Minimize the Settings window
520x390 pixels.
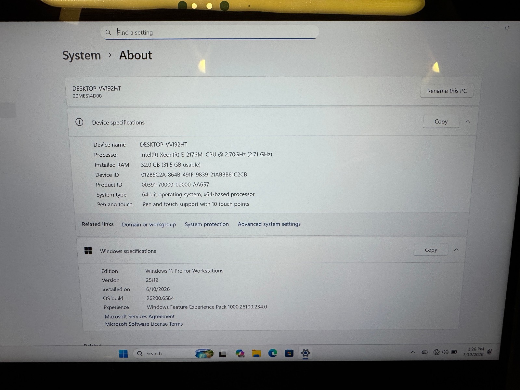click(x=487, y=28)
